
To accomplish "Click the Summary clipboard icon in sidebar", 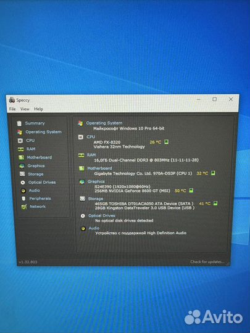I will (19, 123).
